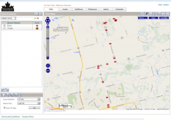171x120 pixels.
Task: Click the Terms of Use link on the map
Action: tap(150, 109)
